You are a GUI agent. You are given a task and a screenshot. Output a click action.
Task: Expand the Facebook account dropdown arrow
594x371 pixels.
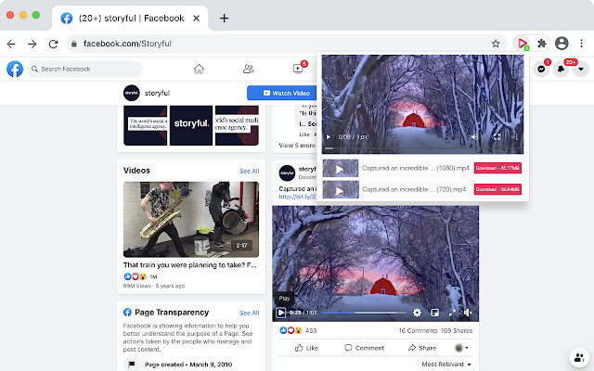(x=580, y=69)
